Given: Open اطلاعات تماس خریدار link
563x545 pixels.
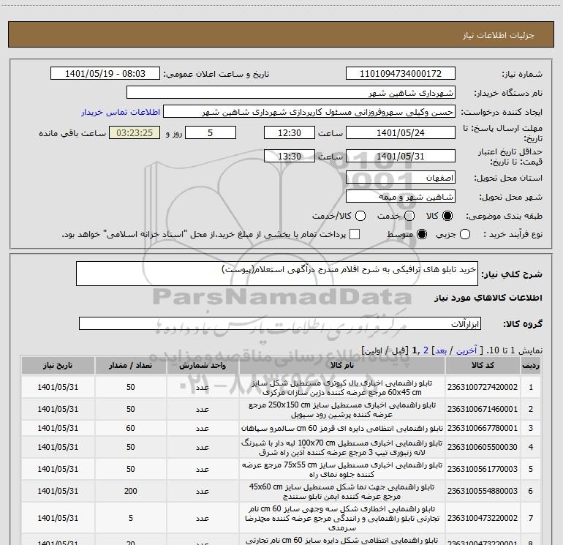Looking at the screenshot, I should pyautogui.click(x=121, y=112).
